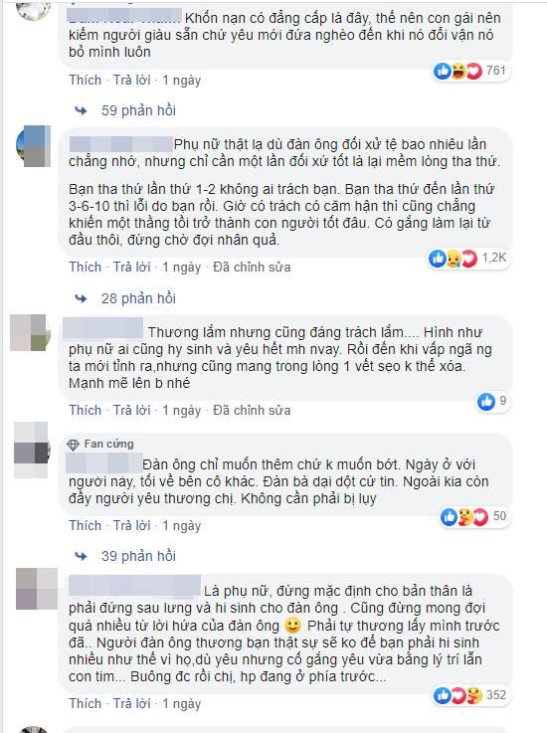Open edit history on 'Thương lắm' comment
This screenshot has width=547, height=733.
[x=252, y=411]
